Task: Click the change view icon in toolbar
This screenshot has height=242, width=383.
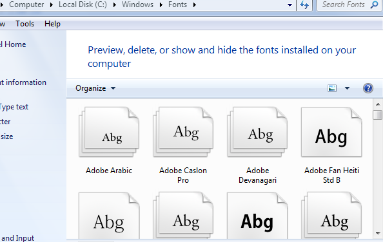Action: coord(332,88)
